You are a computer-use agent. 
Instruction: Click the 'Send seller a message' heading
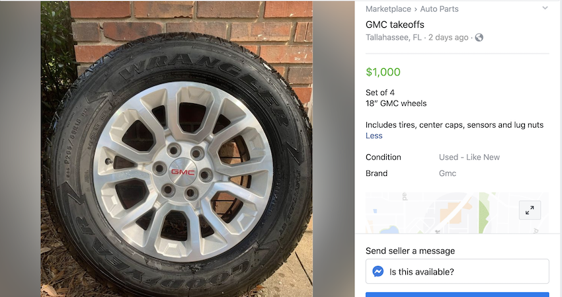point(410,251)
